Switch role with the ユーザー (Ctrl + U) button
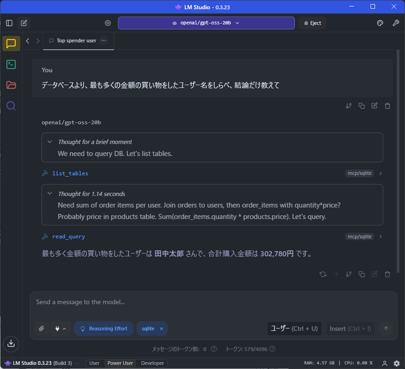405x369 pixels. click(x=294, y=329)
